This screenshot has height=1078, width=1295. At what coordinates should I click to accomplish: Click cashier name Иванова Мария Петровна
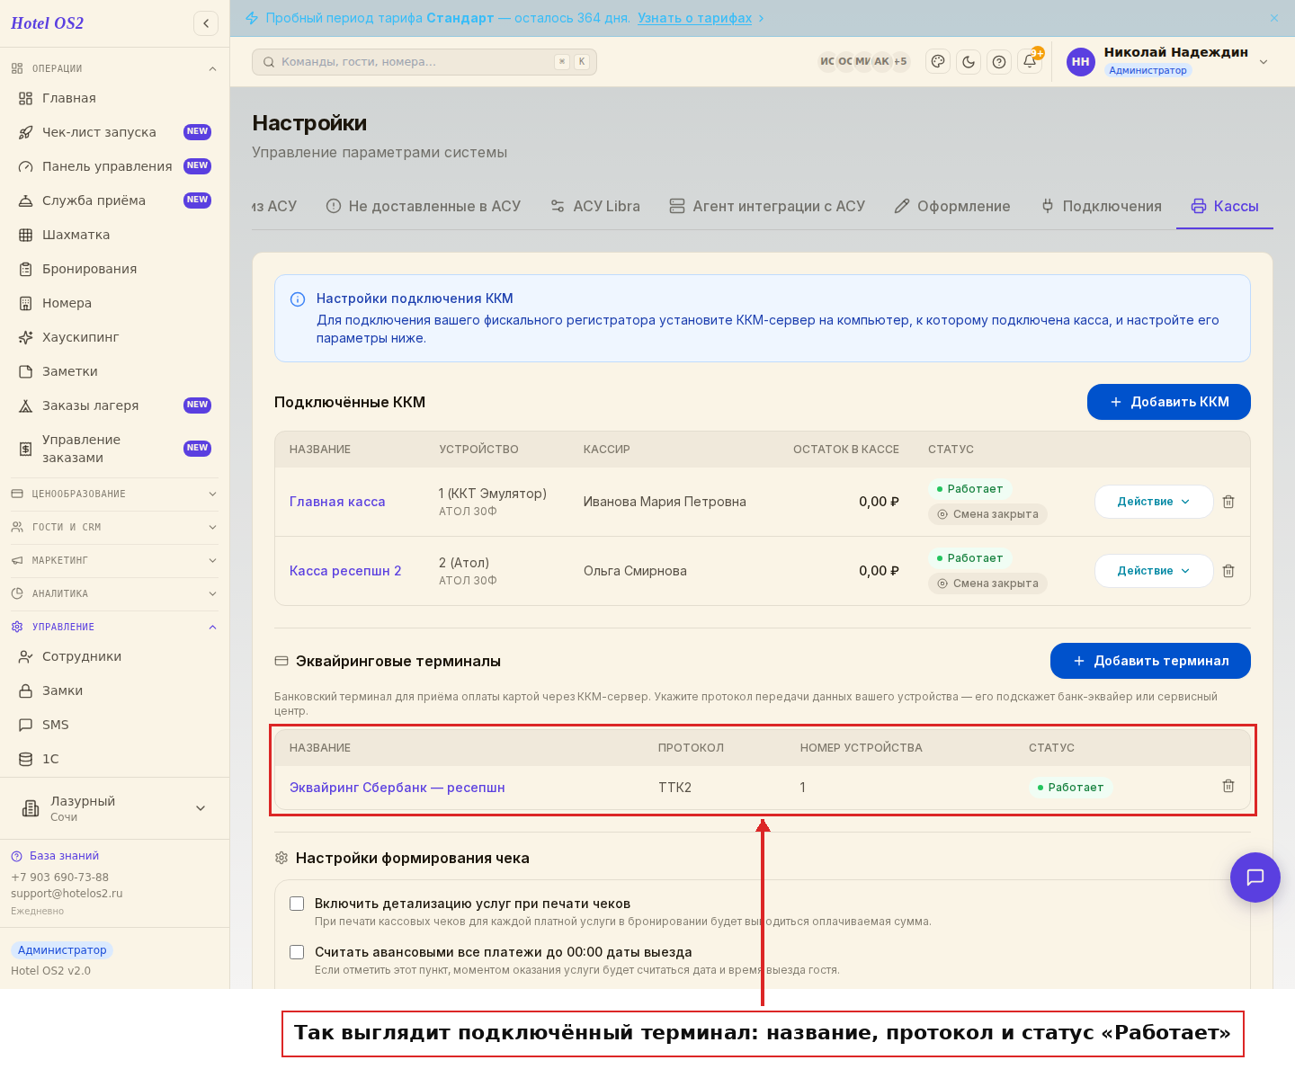coord(665,502)
